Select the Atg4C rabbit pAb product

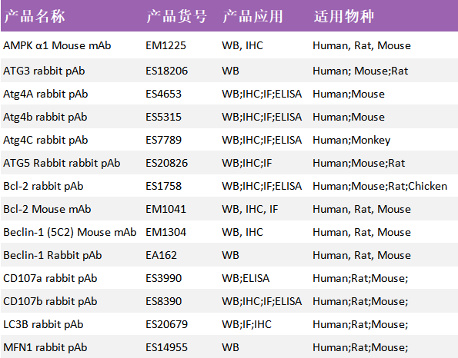45,141
